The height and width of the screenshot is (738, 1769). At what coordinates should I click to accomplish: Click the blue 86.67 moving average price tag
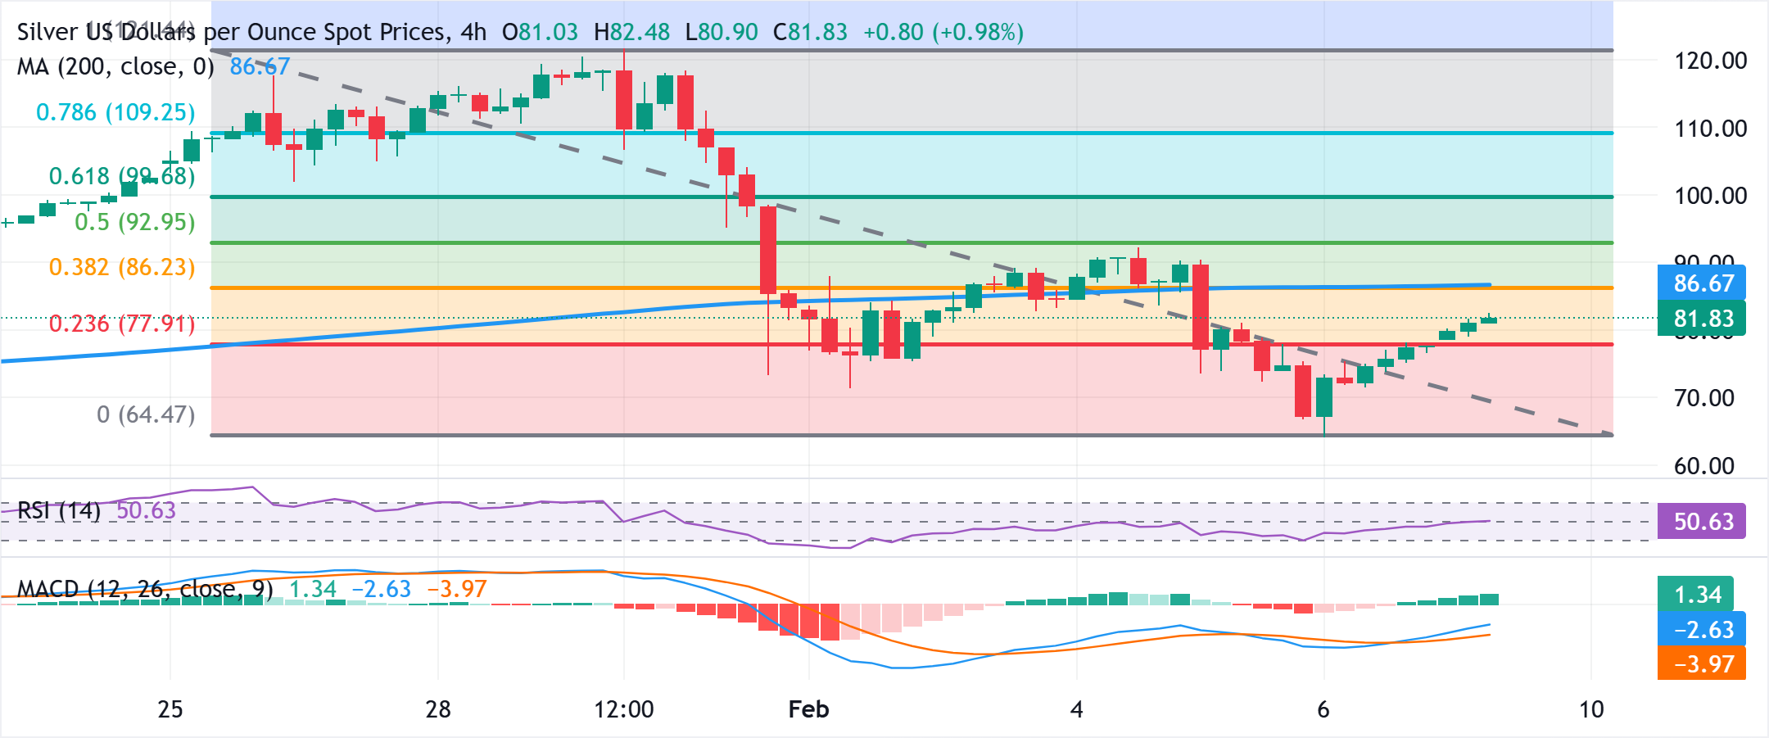pyautogui.click(x=1706, y=283)
